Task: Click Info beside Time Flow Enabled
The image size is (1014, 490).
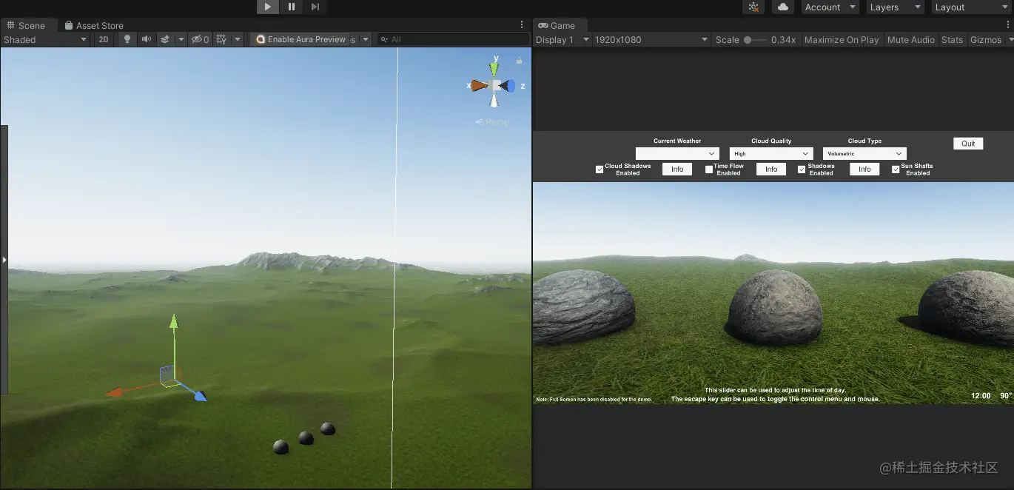Action: point(771,170)
